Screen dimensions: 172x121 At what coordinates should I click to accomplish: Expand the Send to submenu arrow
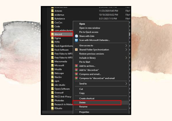pyautogui.click(x=126, y=84)
